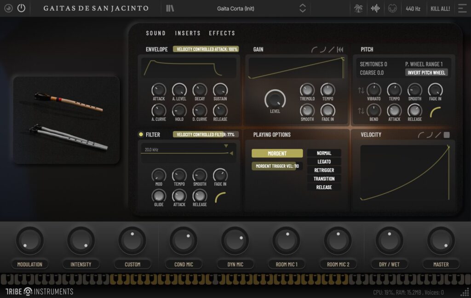Click the Cond Mic label button
Screen dimensions: 471x298
[184, 264]
